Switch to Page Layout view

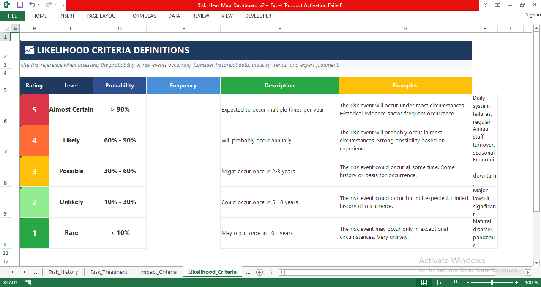[x=440, y=282]
